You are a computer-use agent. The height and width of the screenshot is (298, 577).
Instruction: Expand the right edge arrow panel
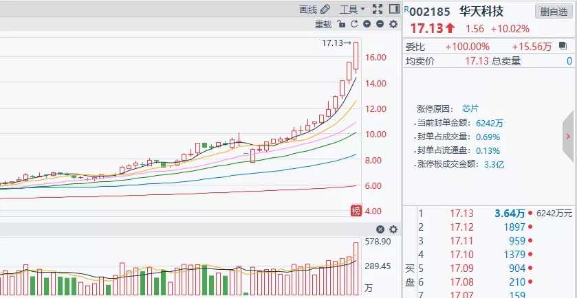click(569, 137)
